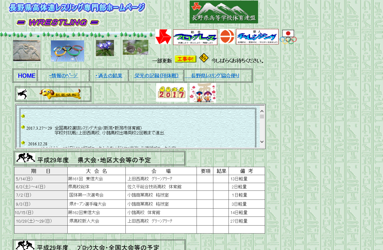Viewport: 383px width, 250px height.
Task: Click the Japan Olympic Committee rings logo
Action: click(x=288, y=37)
